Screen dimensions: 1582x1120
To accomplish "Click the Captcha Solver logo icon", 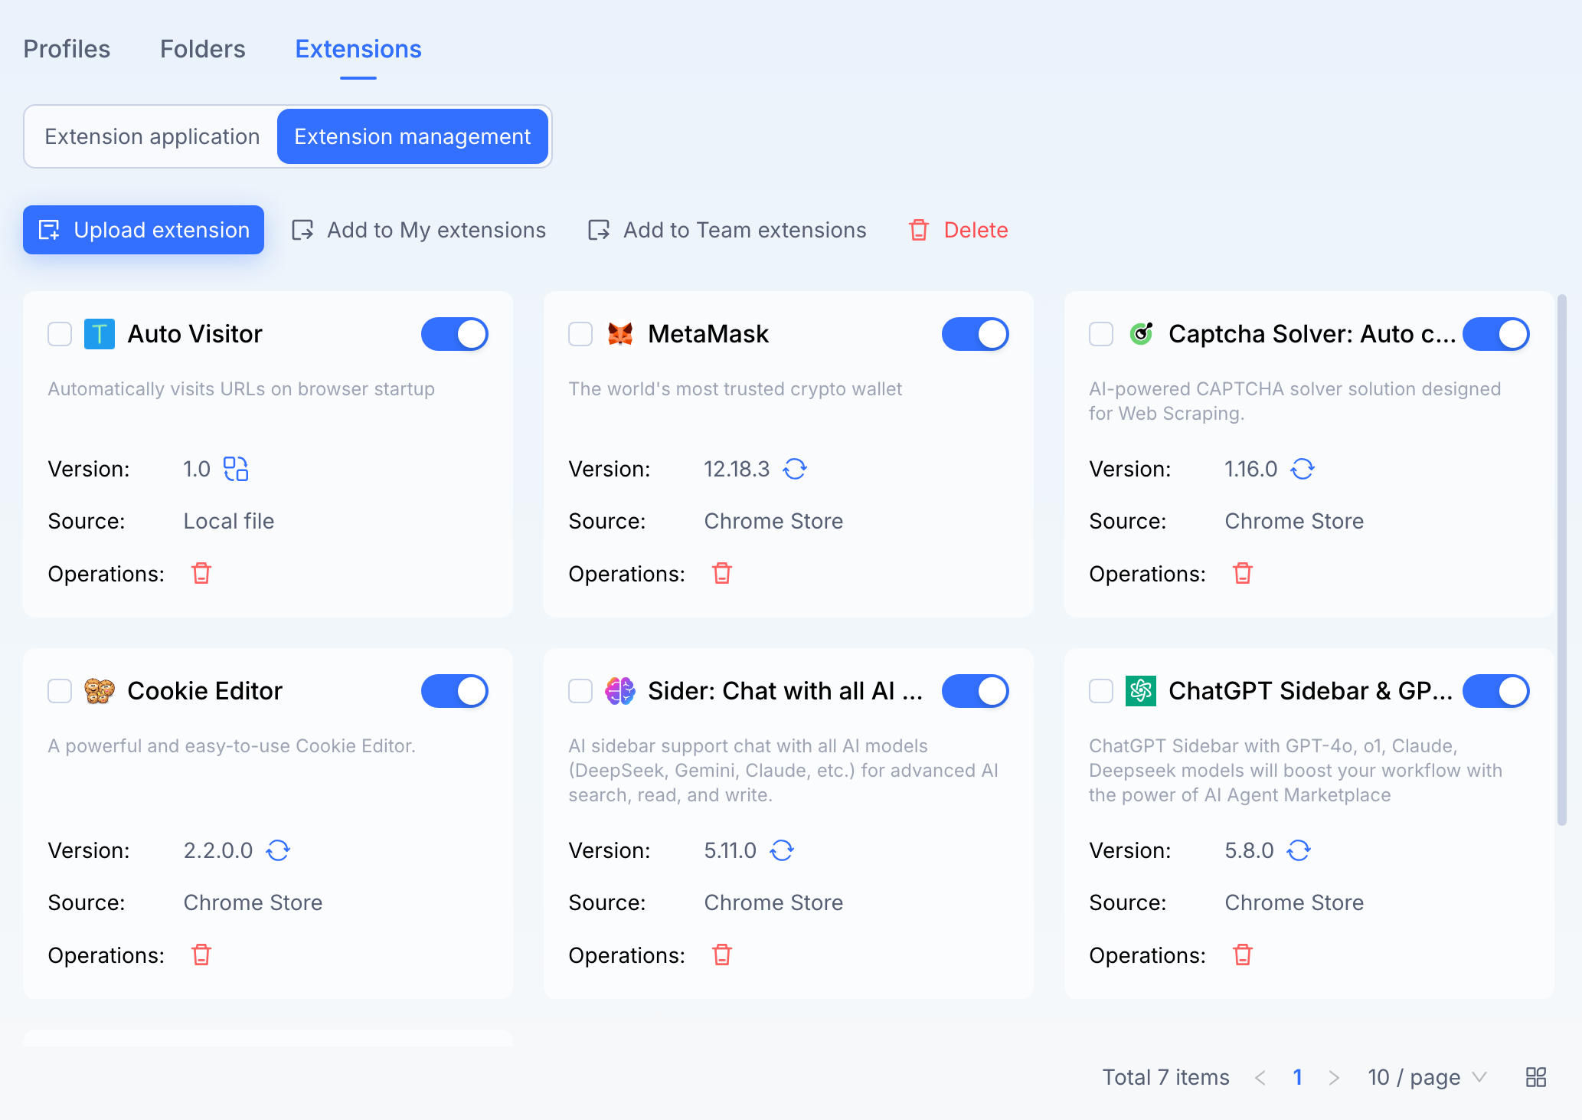I will [1141, 334].
